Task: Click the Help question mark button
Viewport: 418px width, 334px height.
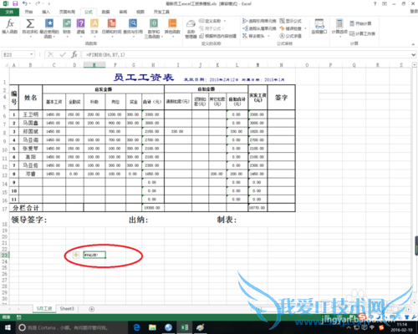Action: (x=375, y=3)
